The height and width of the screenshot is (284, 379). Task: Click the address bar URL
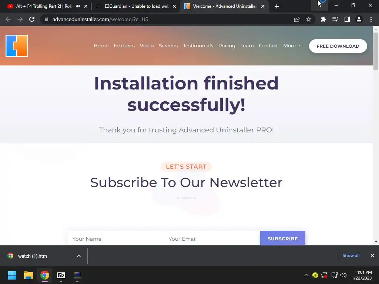(100, 19)
